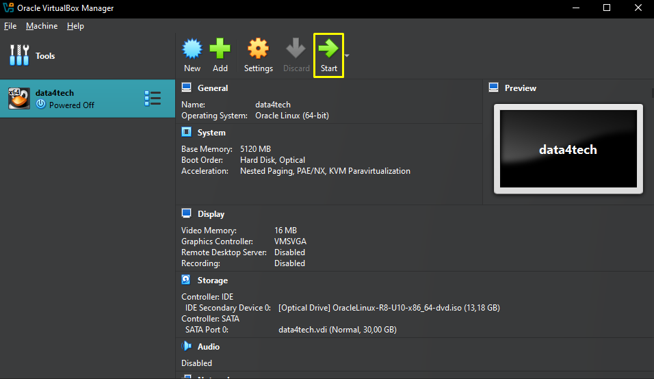Open the Help menu

click(x=75, y=26)
